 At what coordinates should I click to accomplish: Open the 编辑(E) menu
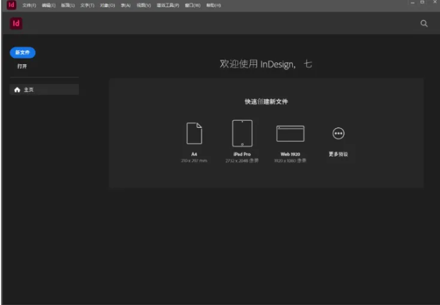point(49,5)
